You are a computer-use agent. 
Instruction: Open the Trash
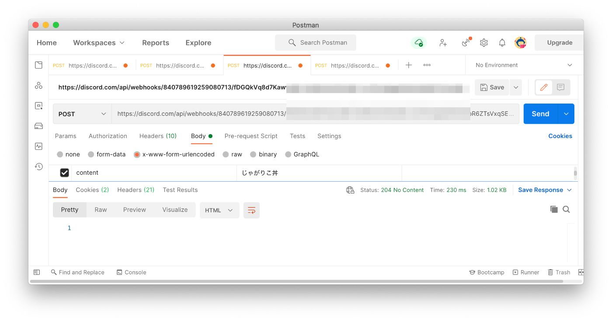coord(559,272)
